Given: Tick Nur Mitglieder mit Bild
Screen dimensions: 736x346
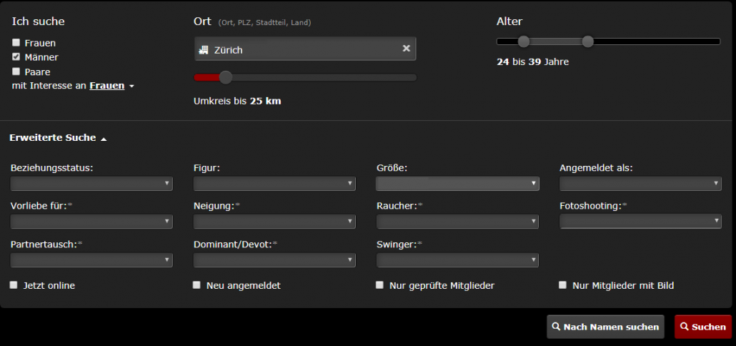Looking at the screenshot, I should pyautogui.click(x=563, y=285).
